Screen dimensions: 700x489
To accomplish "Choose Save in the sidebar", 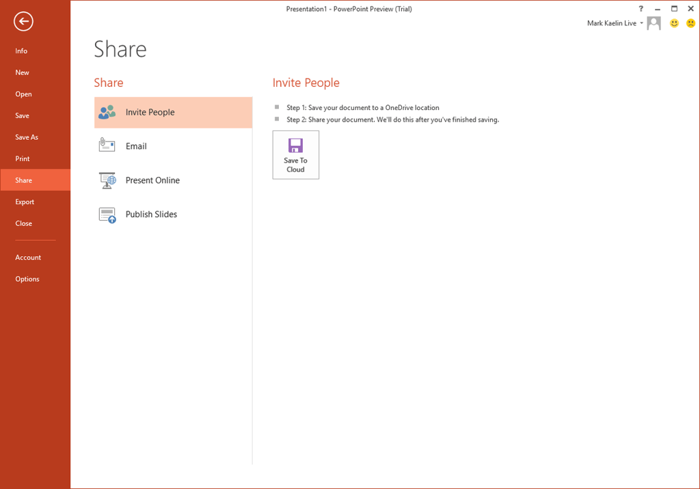I will (x=36, y=115).
